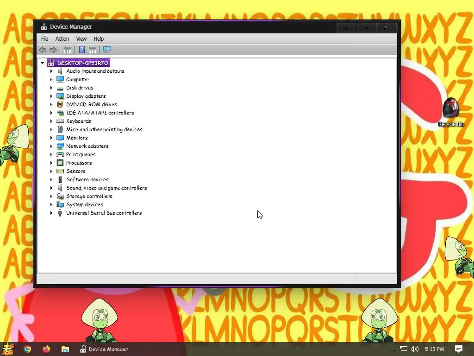Expand the Network adapters node

[x=51, y=146]
